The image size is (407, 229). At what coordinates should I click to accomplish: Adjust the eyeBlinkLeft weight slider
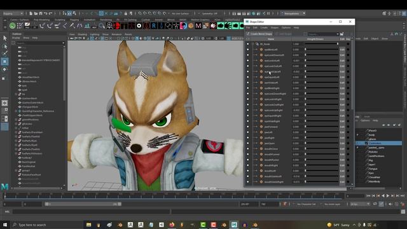pos(322,50)
